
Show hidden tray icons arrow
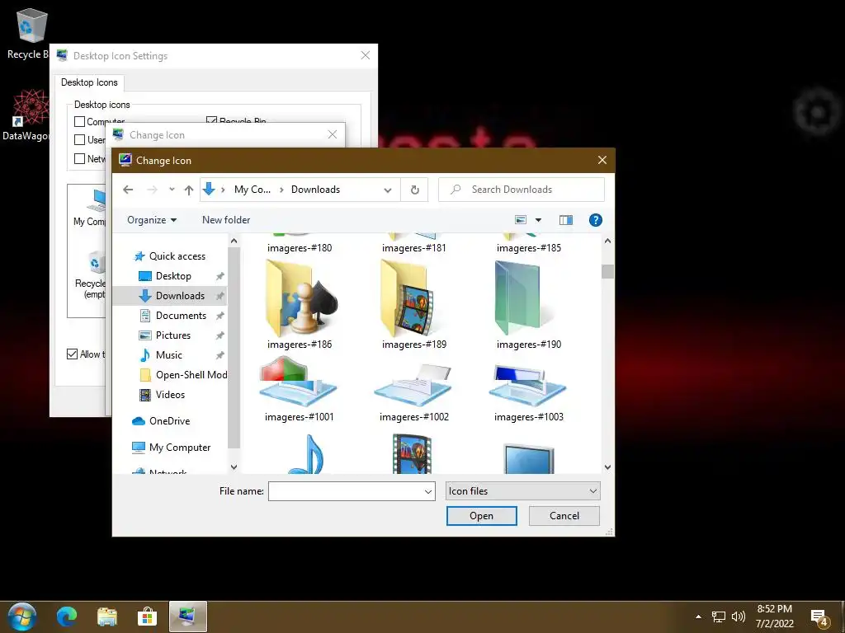pyautogui.click(x=698, y=617)
